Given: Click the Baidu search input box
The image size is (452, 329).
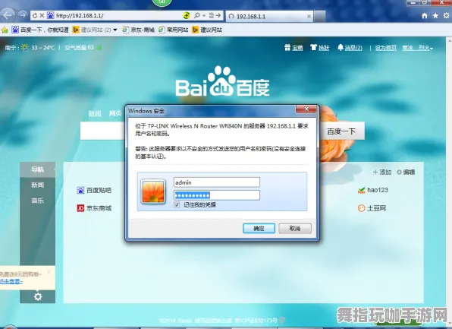Looking at the screenshot, I should pos(102,131).
